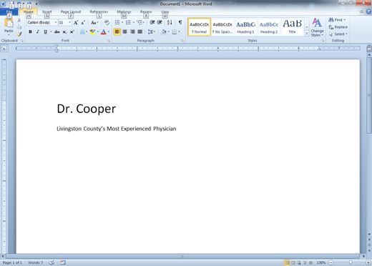Switch to the Review tab
Image resolution: width=372 pixels, height=266 pixels.
pyautogui.click(x=146, y=11)
